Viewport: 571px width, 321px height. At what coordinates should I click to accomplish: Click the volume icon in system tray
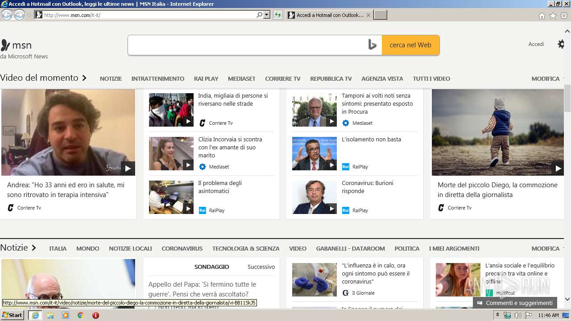(517, 315)
